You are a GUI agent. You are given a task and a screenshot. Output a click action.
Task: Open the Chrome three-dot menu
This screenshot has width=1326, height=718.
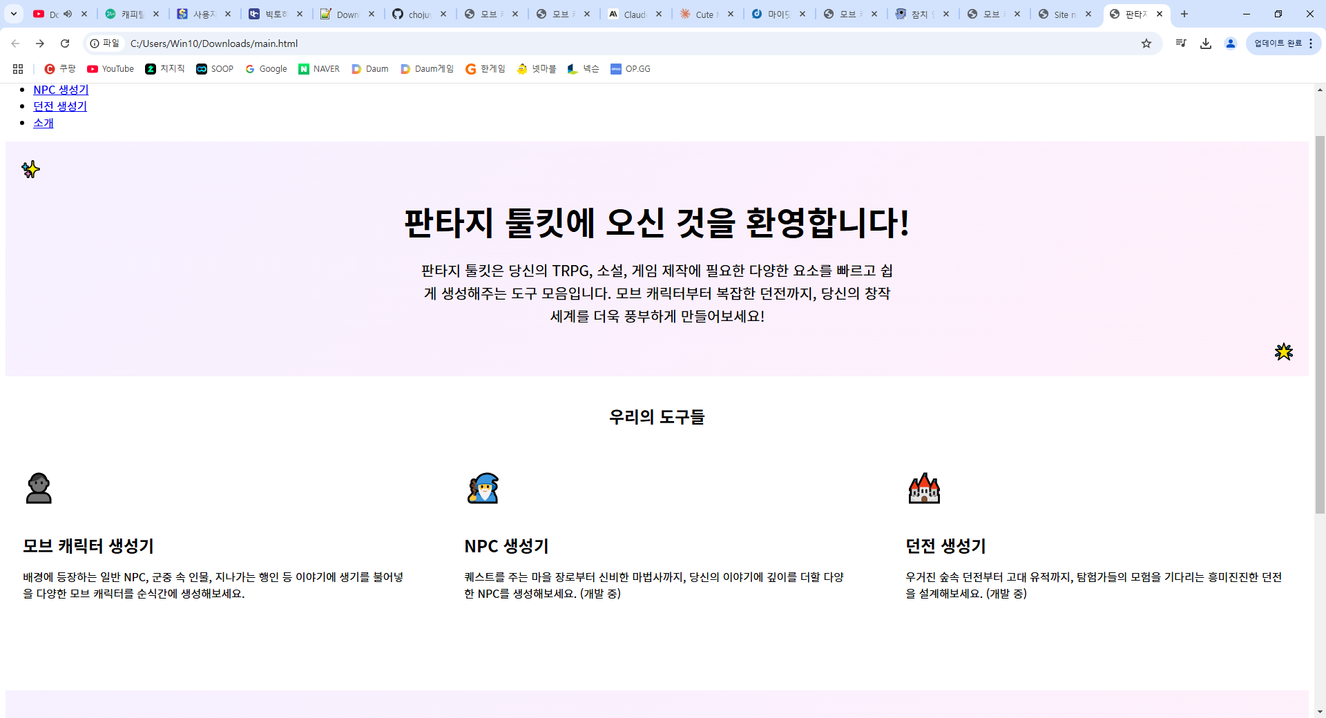pos(1311,43)
